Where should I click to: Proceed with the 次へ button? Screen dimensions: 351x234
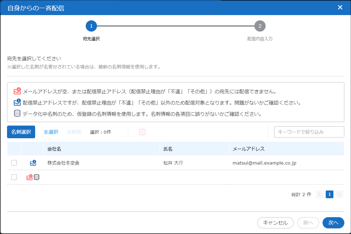click(x=333, y=223)
